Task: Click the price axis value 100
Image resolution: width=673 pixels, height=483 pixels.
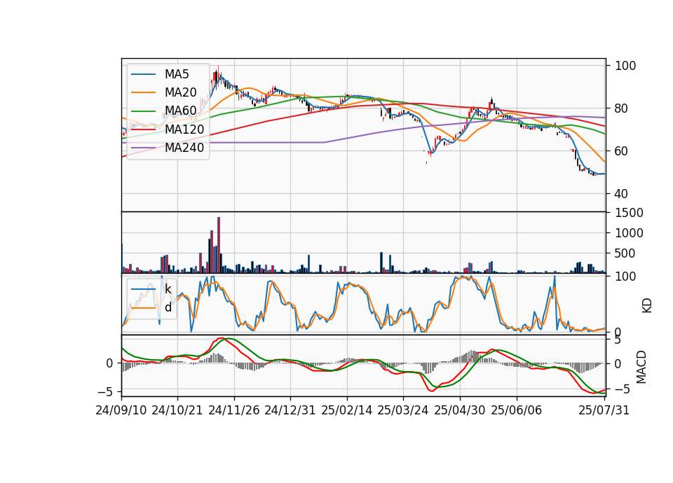Action: coord(625,66)
